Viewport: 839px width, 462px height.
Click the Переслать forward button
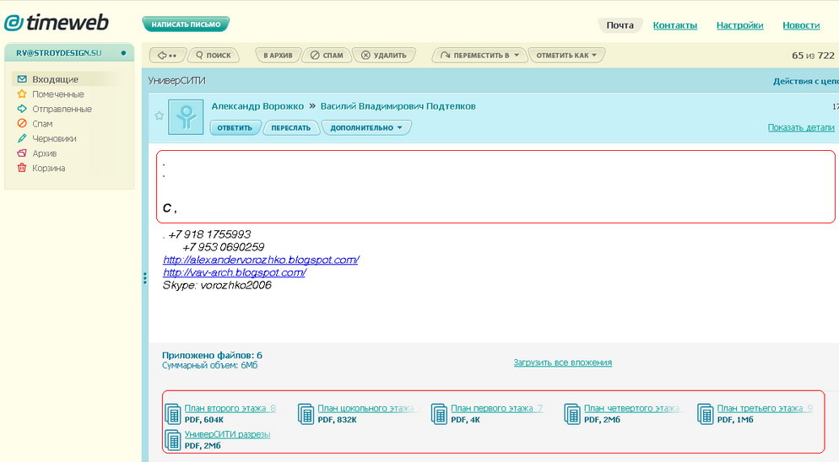[x=290, y=128]
